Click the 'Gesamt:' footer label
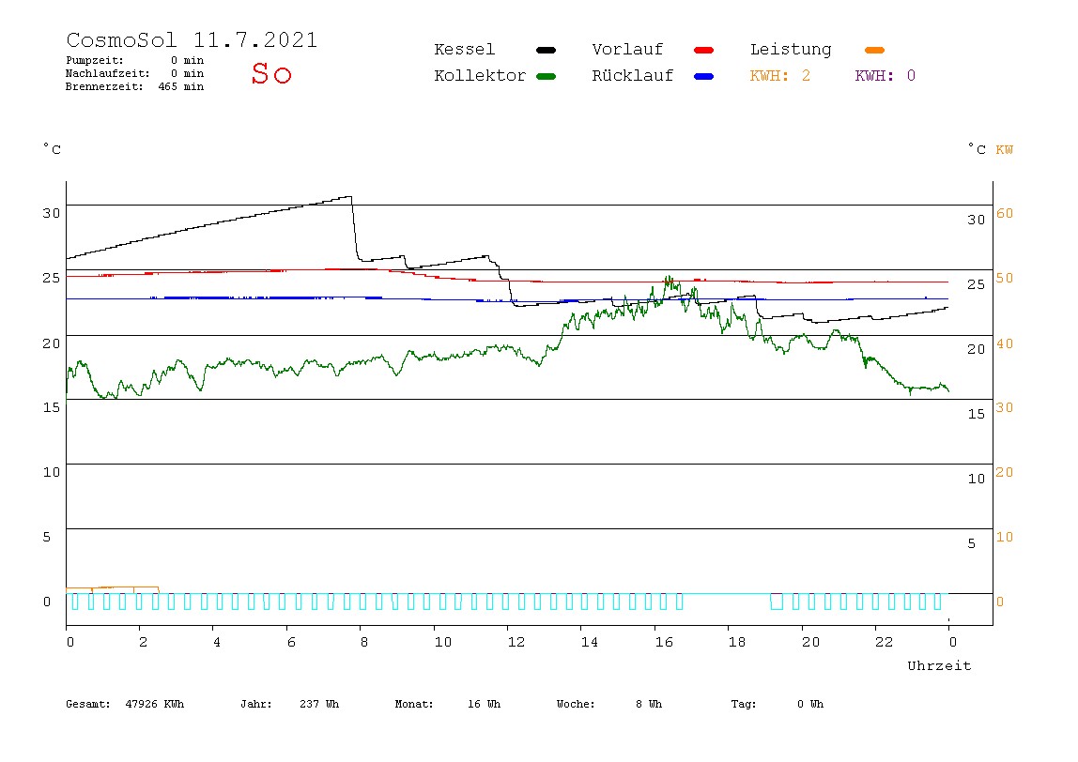Screen dimensions: 1078x762 (88, 704)
